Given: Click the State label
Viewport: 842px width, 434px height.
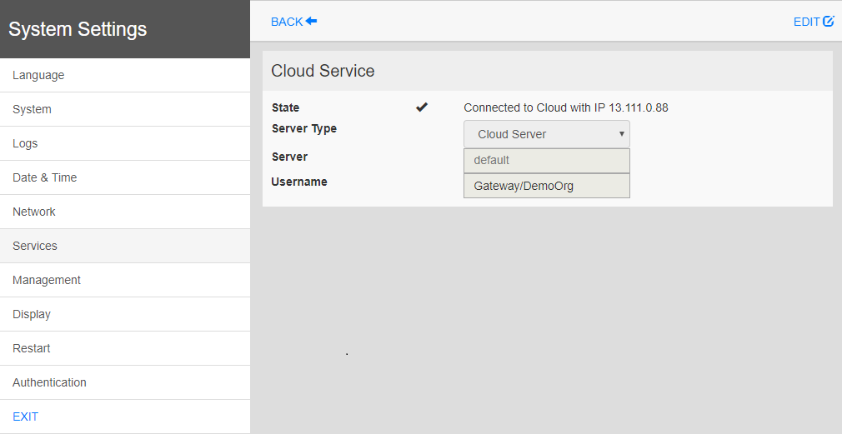Looking at the screenshot, I should [x=286, y=107].
